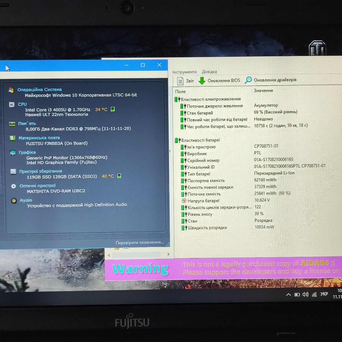Image resolution: width=342 pixels, height=342 pixels.
Task: Click the left arrow of AIDA64 horizontal scrollbar
Action: click(109, 255)
